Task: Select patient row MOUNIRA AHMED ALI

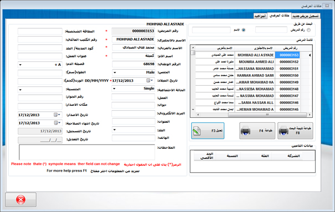Action: [x=248, y=61]
